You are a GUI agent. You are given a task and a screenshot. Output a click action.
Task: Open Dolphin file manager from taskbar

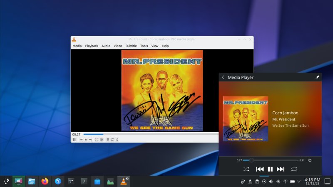(x=32, y=181)
